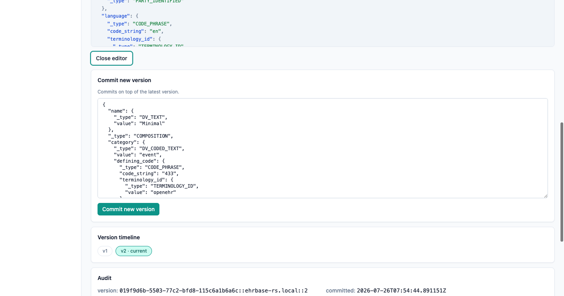Click the "value": "openehr" line in editor
This screenshot has width=564, height=296.
pyautogui.click(x=150, y=192)
